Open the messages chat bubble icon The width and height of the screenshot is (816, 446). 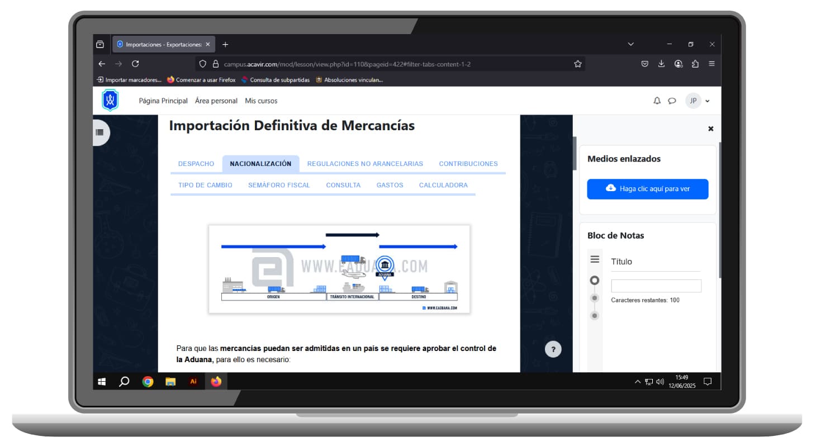[672, 101]
